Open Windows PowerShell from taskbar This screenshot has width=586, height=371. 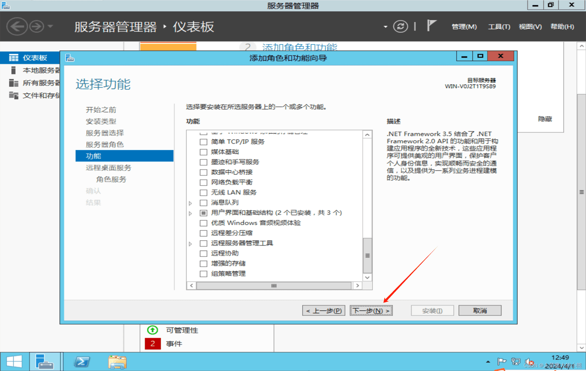coord(81,362)
